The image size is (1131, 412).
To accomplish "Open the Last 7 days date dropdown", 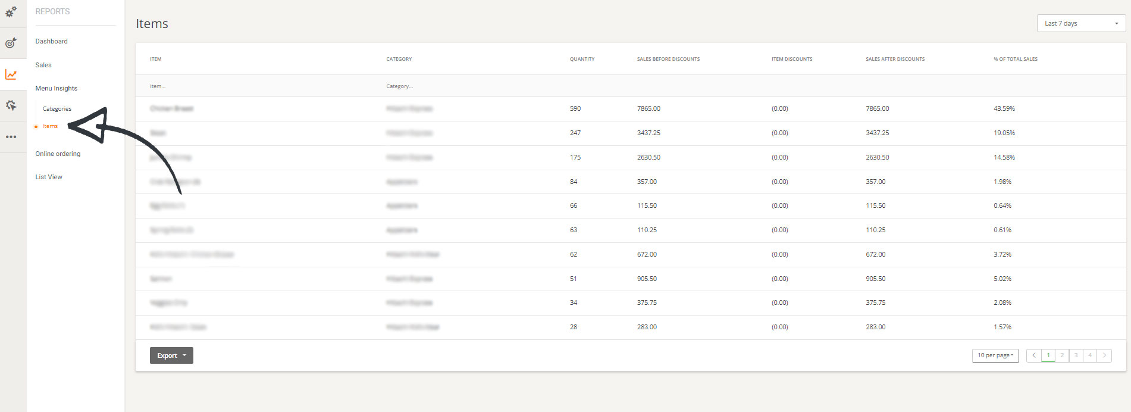I will pyautogui.click(x=1080, y=23).
